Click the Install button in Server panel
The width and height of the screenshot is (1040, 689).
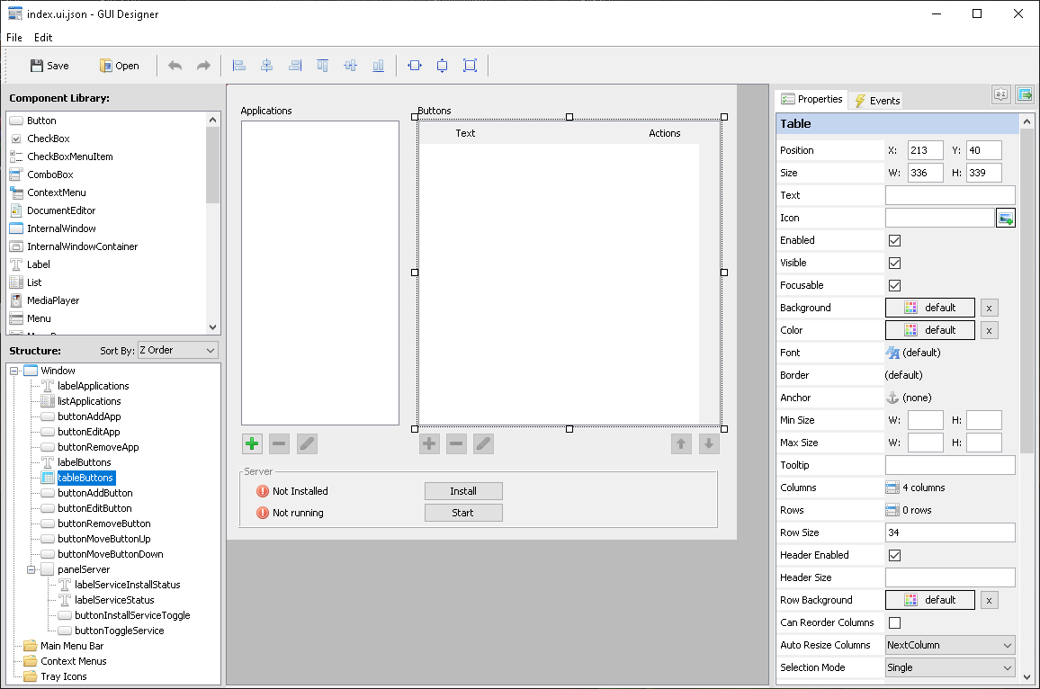[x=463, y=491]
